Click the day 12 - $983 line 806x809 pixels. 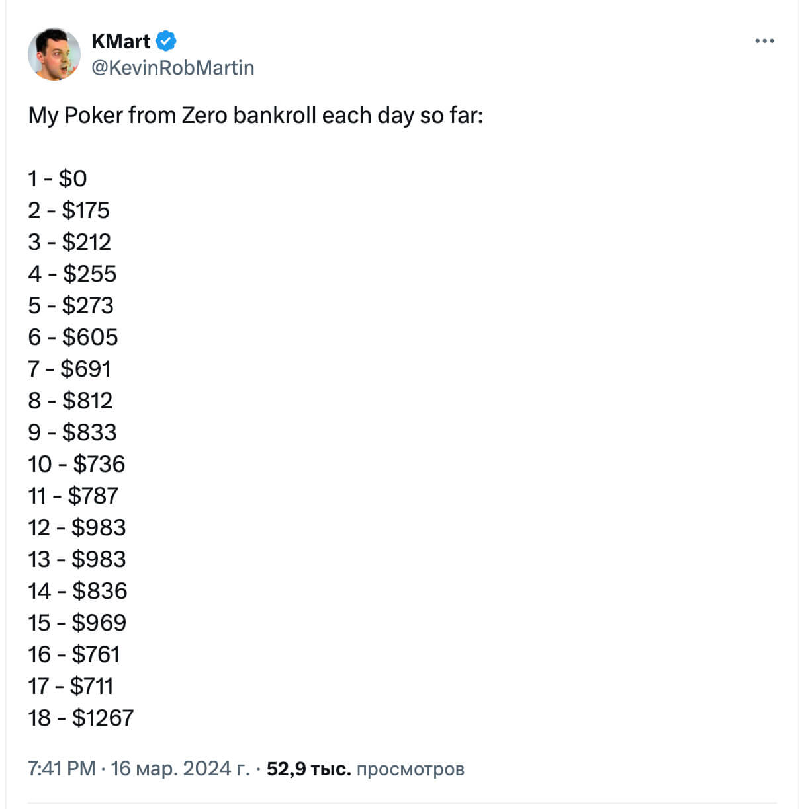point(77,527)
